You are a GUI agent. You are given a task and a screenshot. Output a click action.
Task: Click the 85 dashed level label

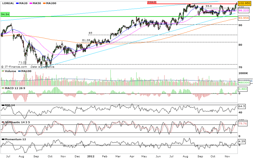click(90, 33)
